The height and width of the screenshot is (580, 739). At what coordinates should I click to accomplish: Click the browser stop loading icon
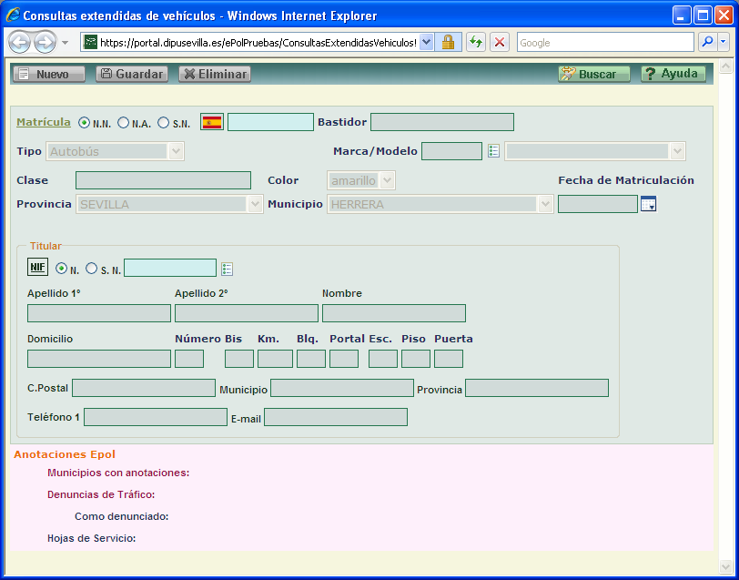coord(499,43)
